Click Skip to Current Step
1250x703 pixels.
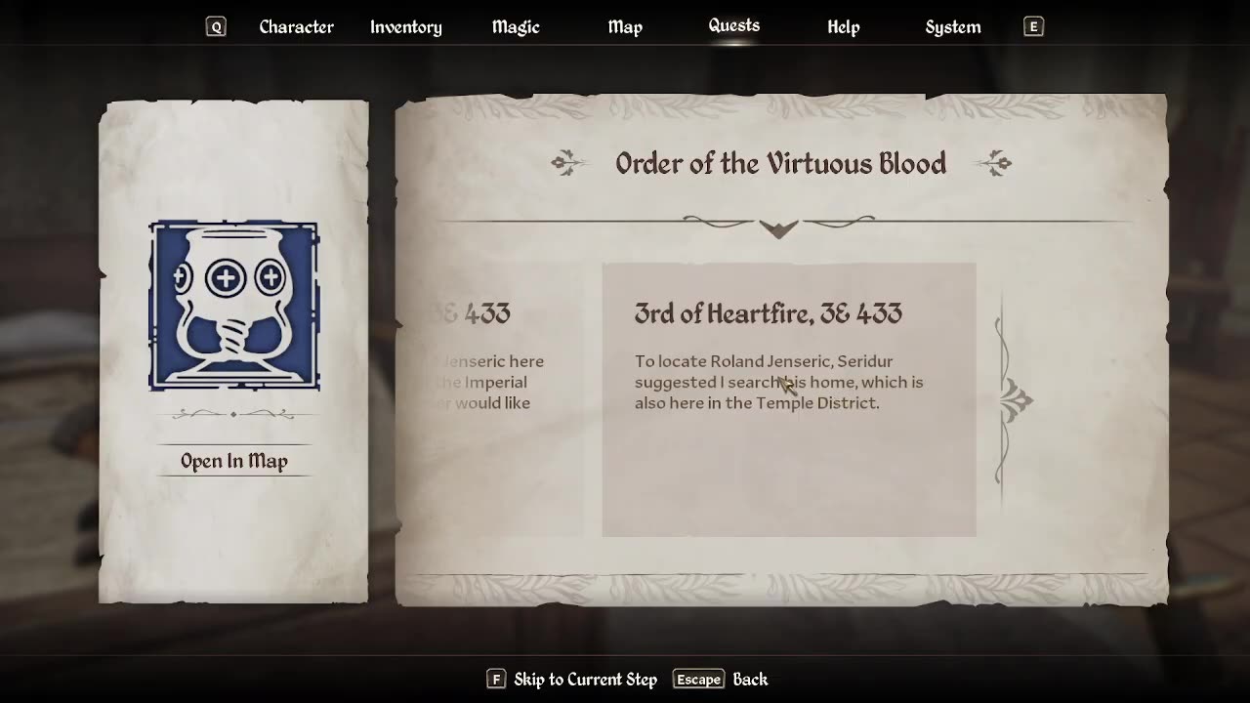(586, 679)
